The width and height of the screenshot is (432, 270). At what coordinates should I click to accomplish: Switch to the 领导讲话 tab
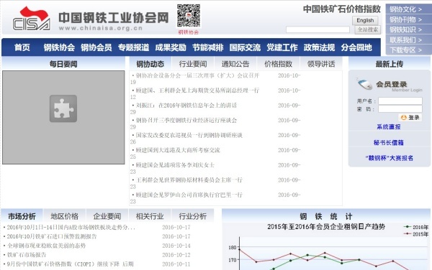coord(321,64)
